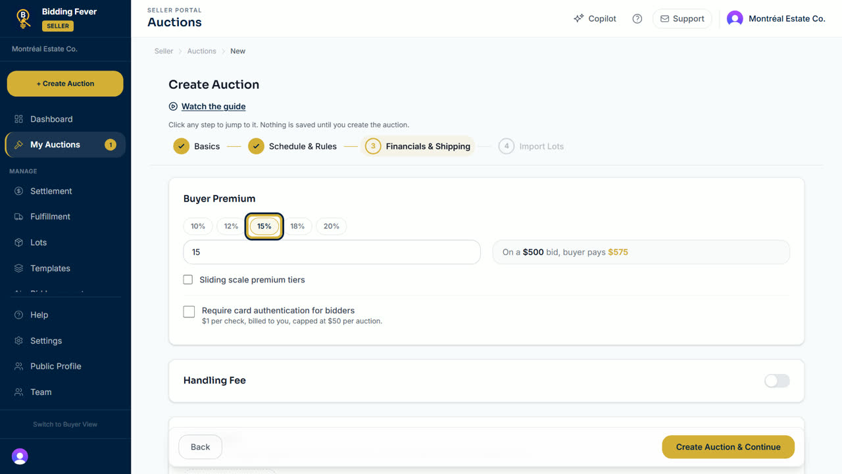The height and width of the screenshot is (474, 842).
Task: Select the 12% buyer premium preset
Action: click(x=231, y=226)
